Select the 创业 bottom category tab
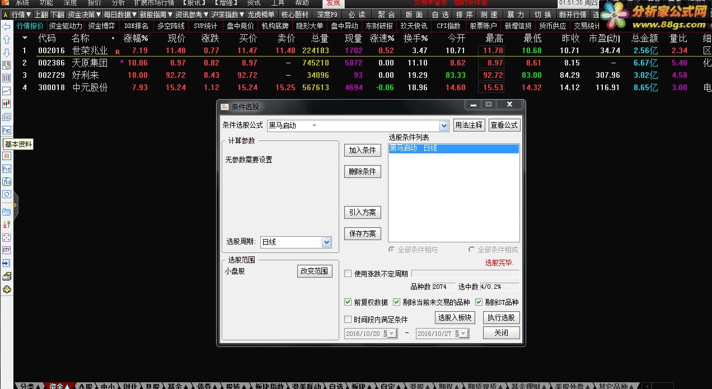 [x=129, y=386]
